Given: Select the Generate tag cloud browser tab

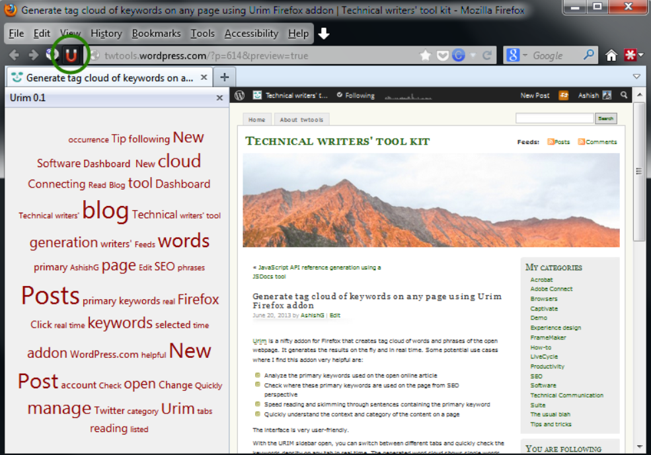Looking at the screenshot, I should [110, 77].
